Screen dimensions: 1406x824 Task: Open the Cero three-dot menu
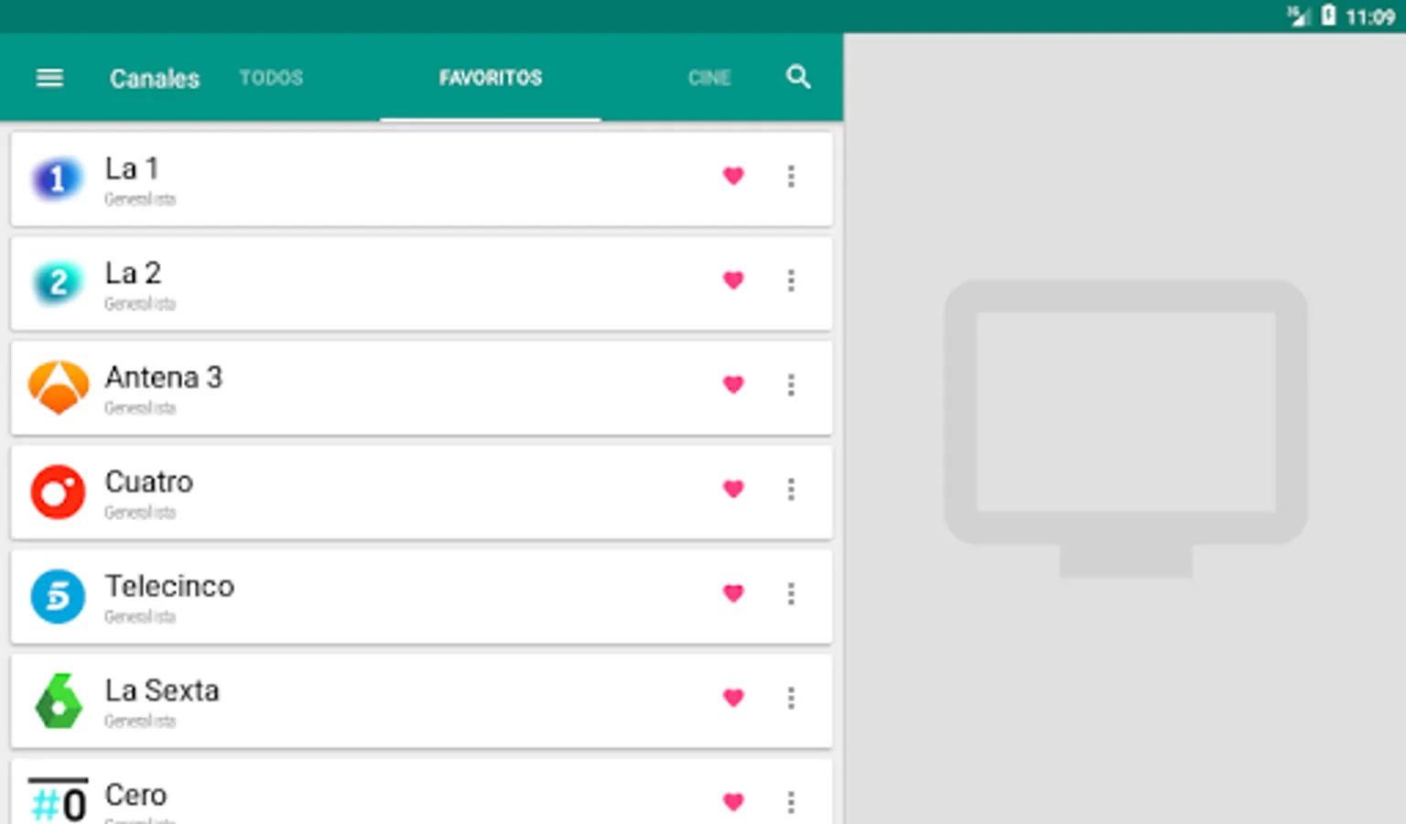pos(791,802)
